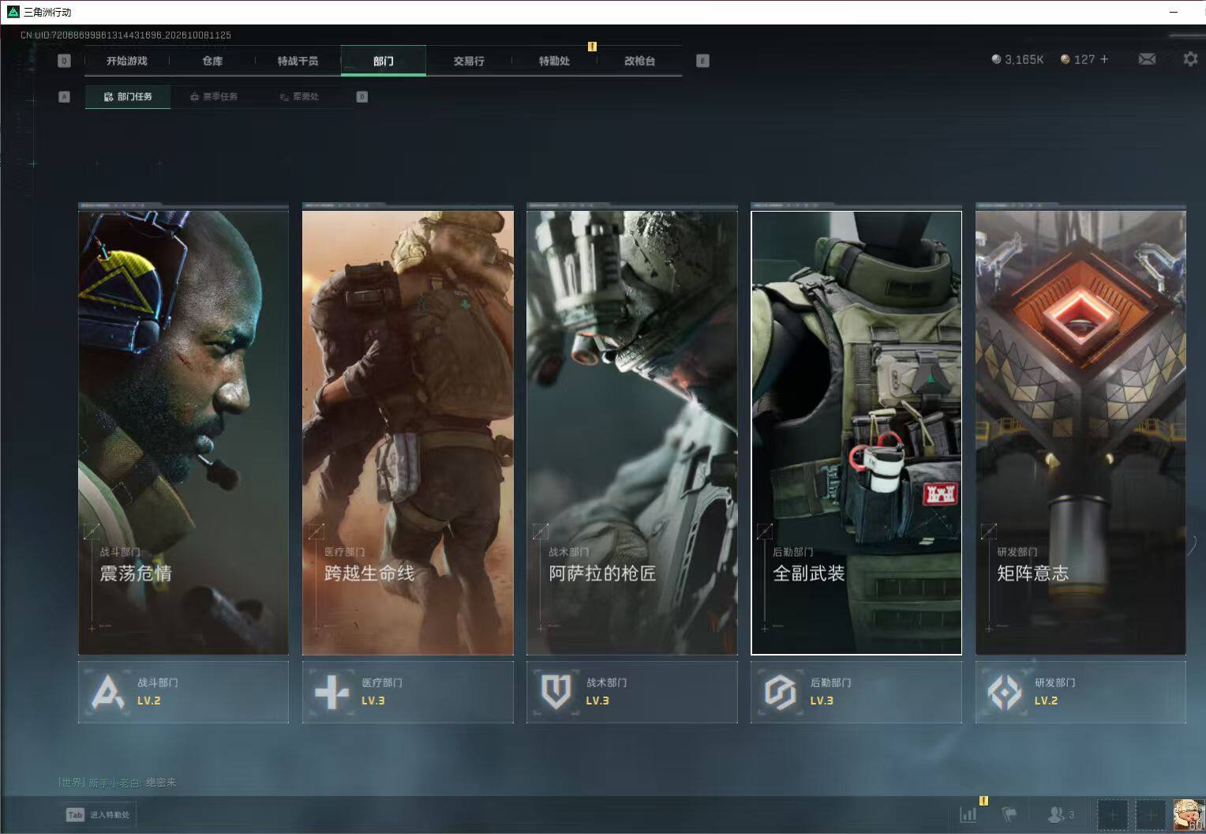Open the bar chart statistics icon
This screenshot has height=834, width=1206.
[x=968, y=814]
